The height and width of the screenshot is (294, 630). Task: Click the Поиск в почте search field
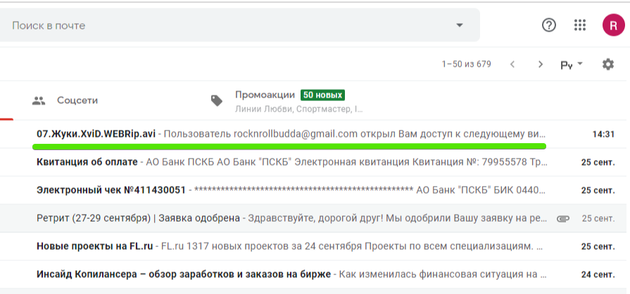[x=225, y=25]
